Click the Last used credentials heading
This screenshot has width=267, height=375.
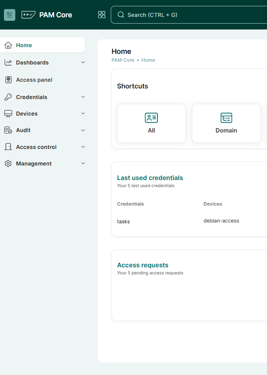(150, 178)
